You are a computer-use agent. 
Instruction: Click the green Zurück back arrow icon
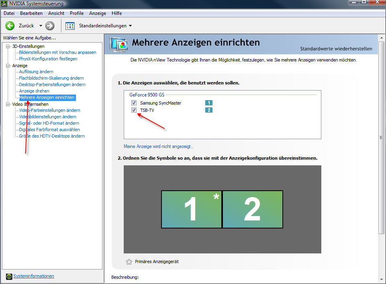point(10,26)
